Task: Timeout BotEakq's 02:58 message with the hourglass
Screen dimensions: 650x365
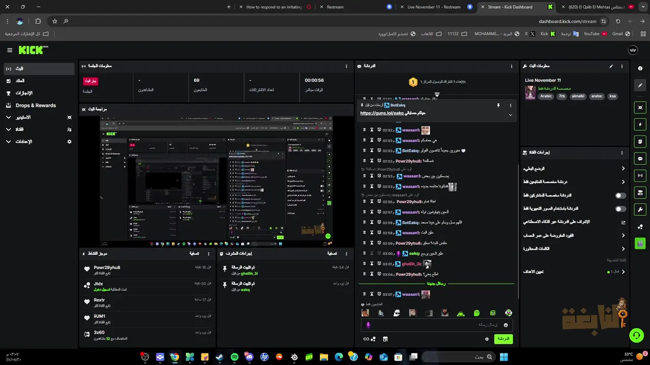Action: 372,223
